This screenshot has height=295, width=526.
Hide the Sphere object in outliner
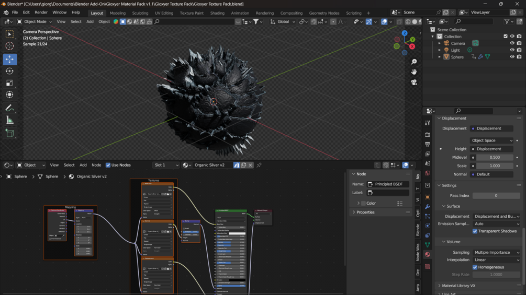pyautogui.click(x=512, y=57)
